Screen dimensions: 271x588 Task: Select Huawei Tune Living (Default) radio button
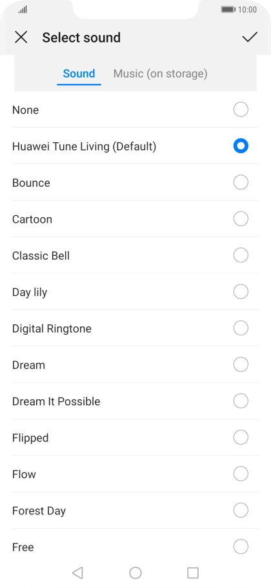click(x=241, y=146)
